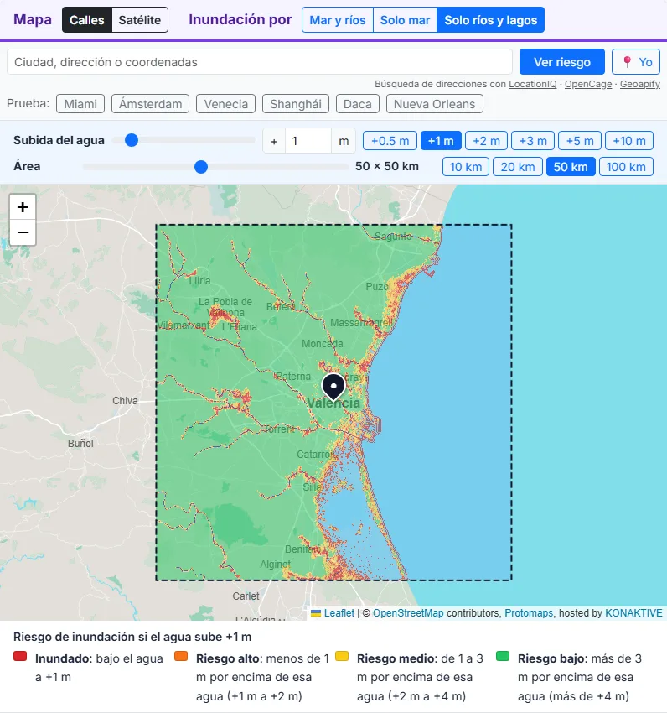
Task: Open the Protomaps link
Action: [x=529, y=613]
